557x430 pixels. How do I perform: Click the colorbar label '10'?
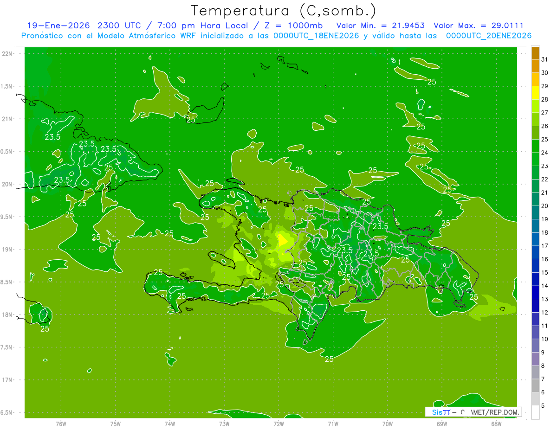tap(544, 340)
